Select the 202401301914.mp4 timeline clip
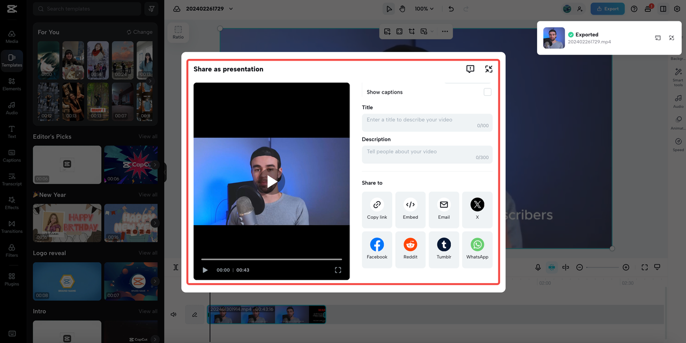 click(x=267, y=315)
